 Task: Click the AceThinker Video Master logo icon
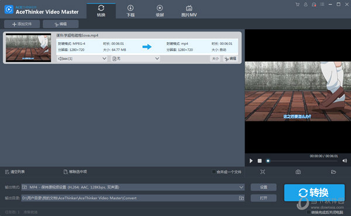tap(9, 9)
